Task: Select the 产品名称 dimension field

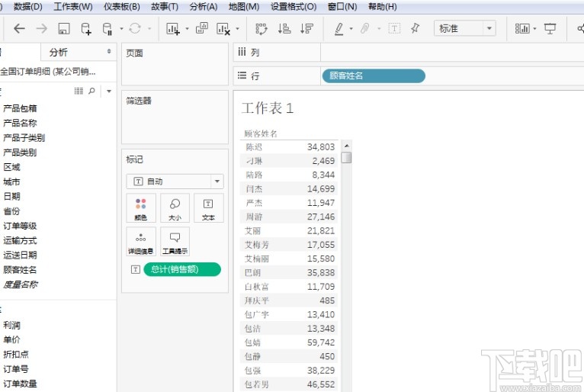Action: tap(20, 123)
